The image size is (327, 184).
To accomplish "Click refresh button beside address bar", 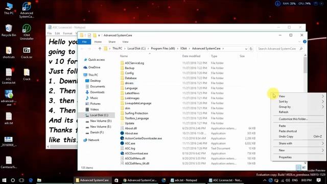I will [251, 49].
